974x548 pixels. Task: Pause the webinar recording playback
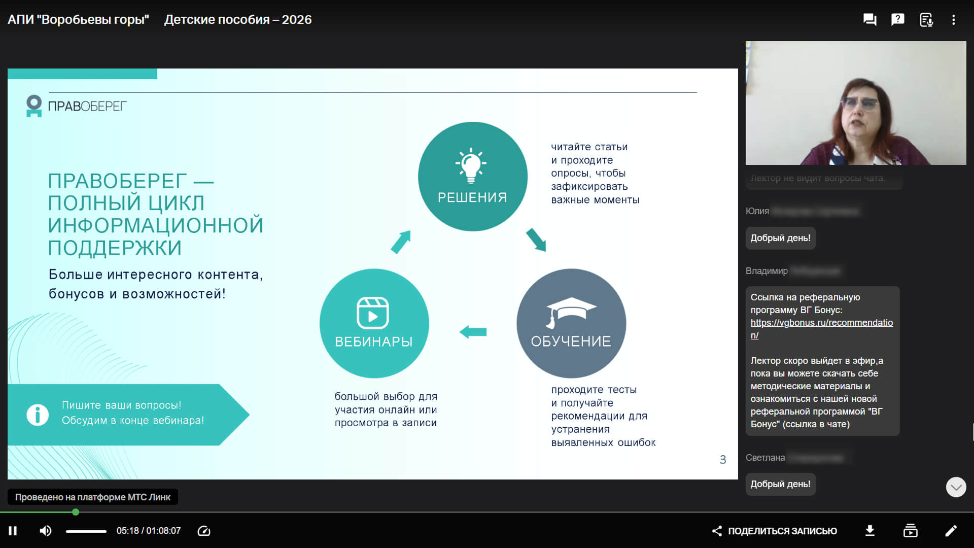pos(13,531)
